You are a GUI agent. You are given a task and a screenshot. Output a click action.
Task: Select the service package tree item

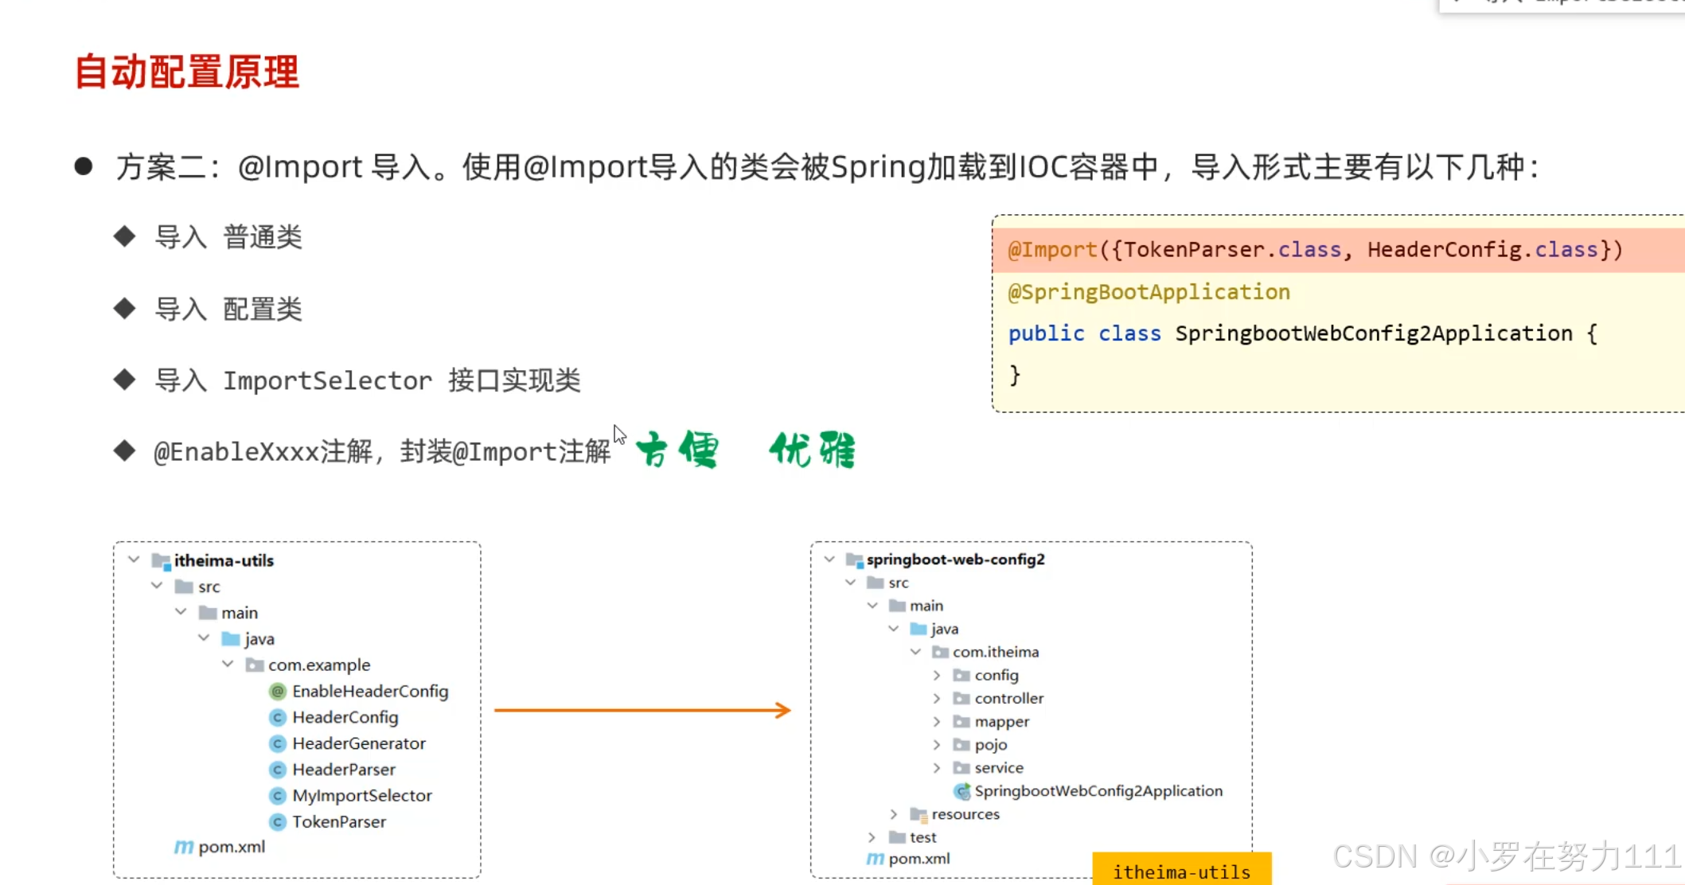pos(998,768)
